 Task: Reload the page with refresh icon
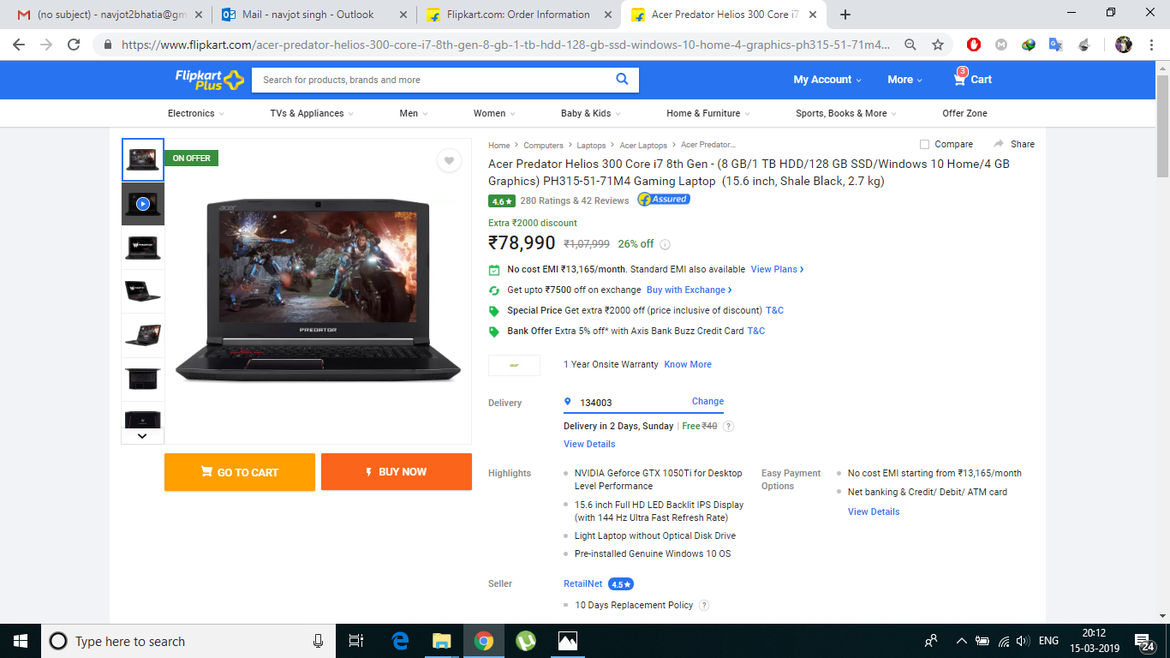point(74,45)
